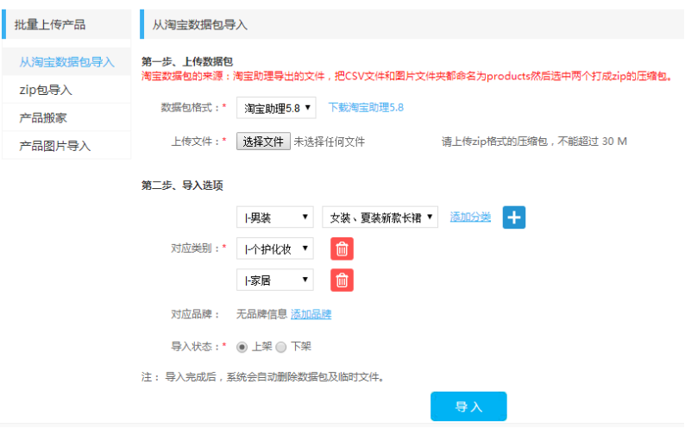Go to zip包导入 in the sidebar

point(46,90)
